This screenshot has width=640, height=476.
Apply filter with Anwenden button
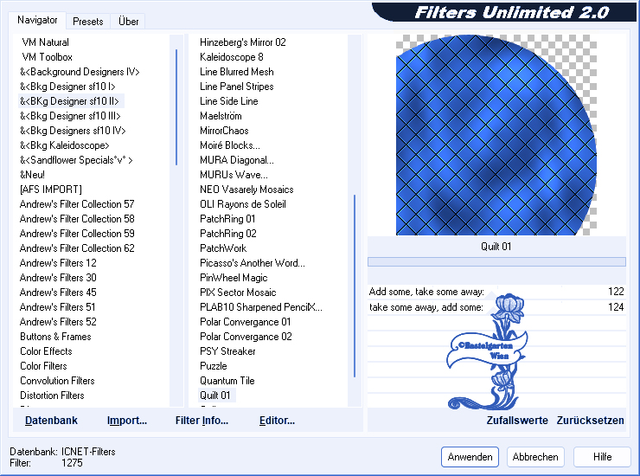pyautogui.click(x=470, y=457)
